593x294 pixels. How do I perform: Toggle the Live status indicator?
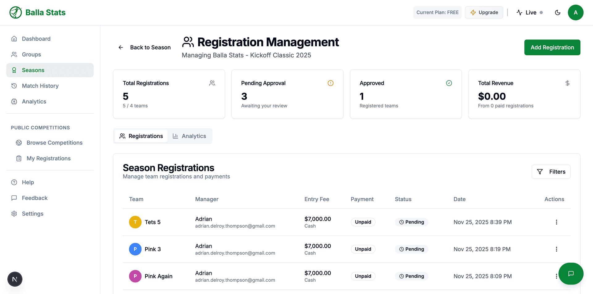529,12
